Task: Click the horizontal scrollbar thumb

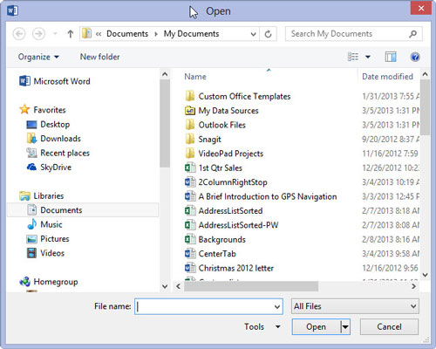Action: coord(251,286)
